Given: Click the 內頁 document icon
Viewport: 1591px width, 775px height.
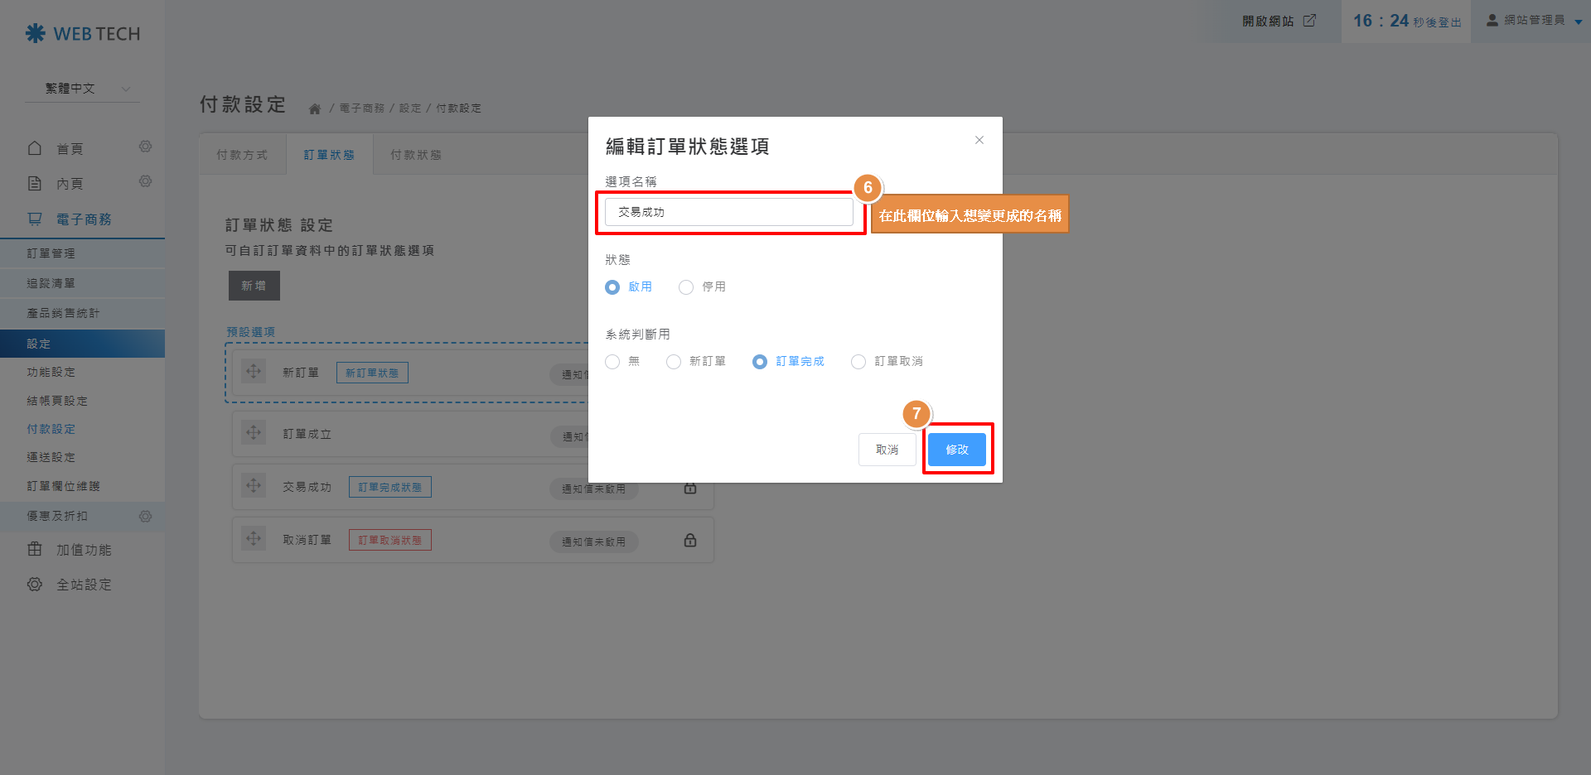Looking at the screenshot, I should pos(35,183).
